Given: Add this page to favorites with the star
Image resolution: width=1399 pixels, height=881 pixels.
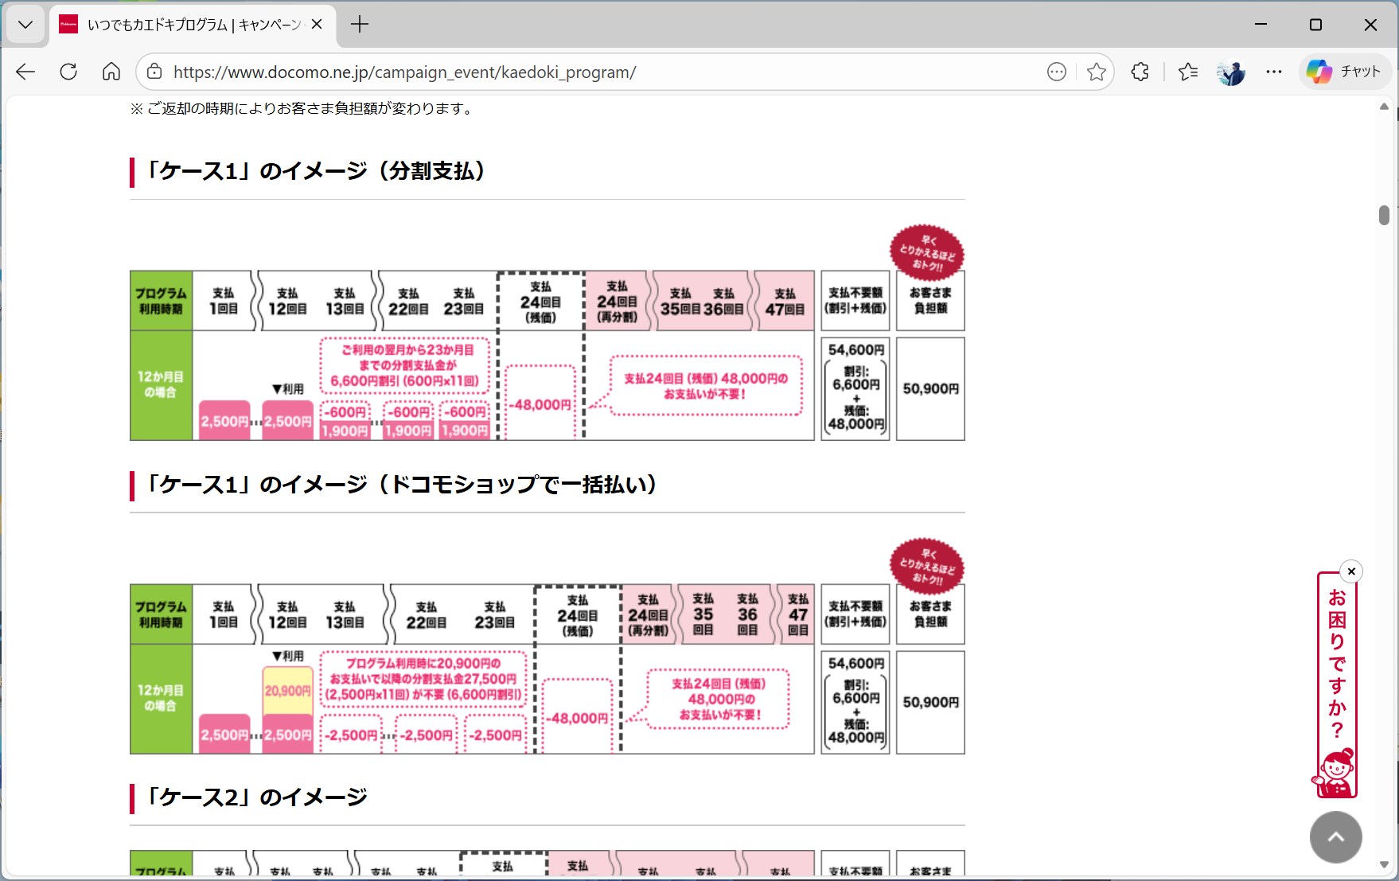Looking at the screenshot, I should pos(1097,72).
